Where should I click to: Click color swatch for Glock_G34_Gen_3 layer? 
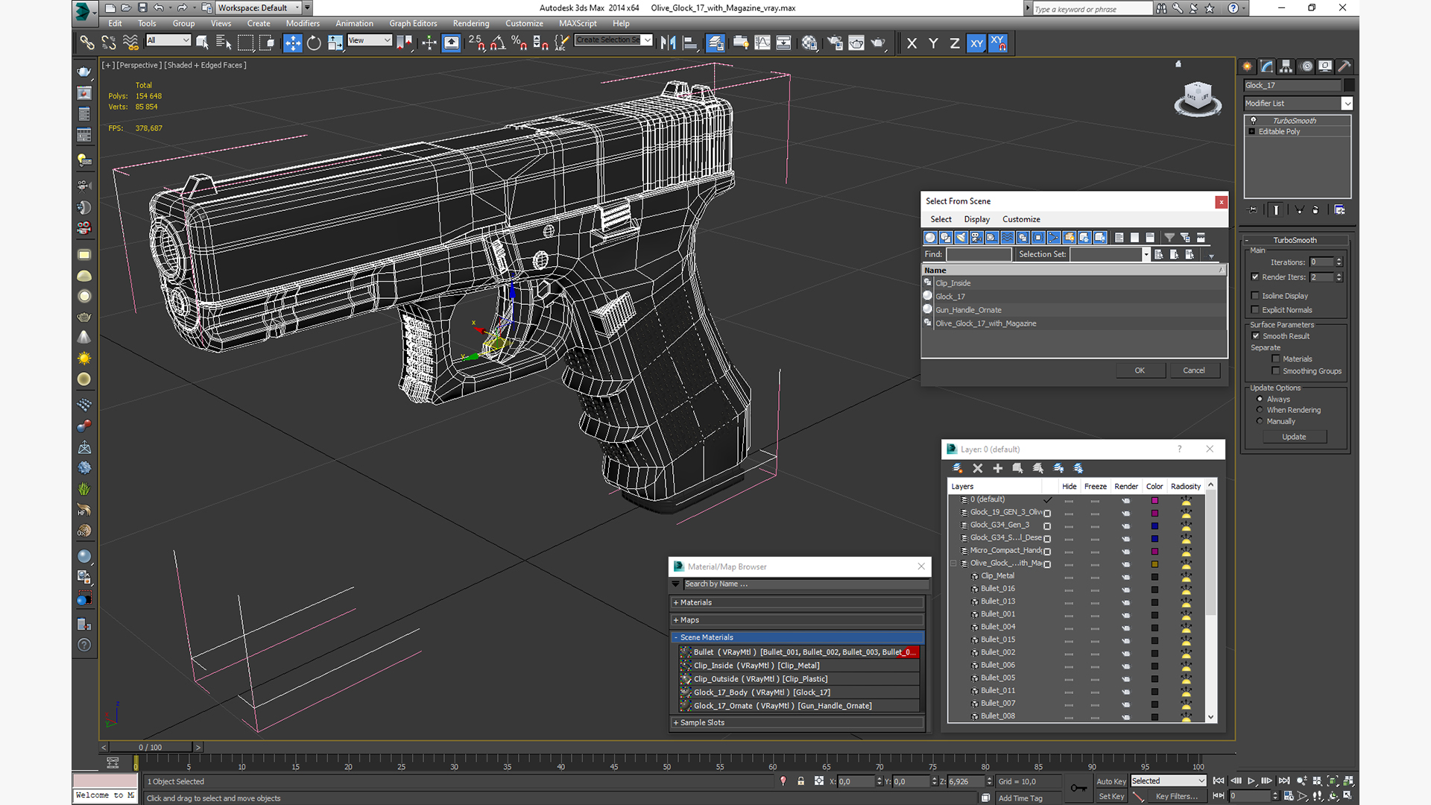tap(1154, 526)
